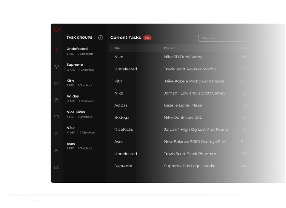Add a new task group with plus icon

tap(101, 38)
